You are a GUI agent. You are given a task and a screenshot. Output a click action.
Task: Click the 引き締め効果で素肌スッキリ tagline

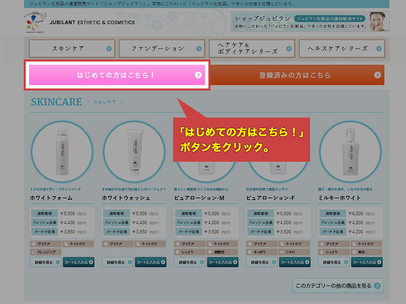coord(267,189)
